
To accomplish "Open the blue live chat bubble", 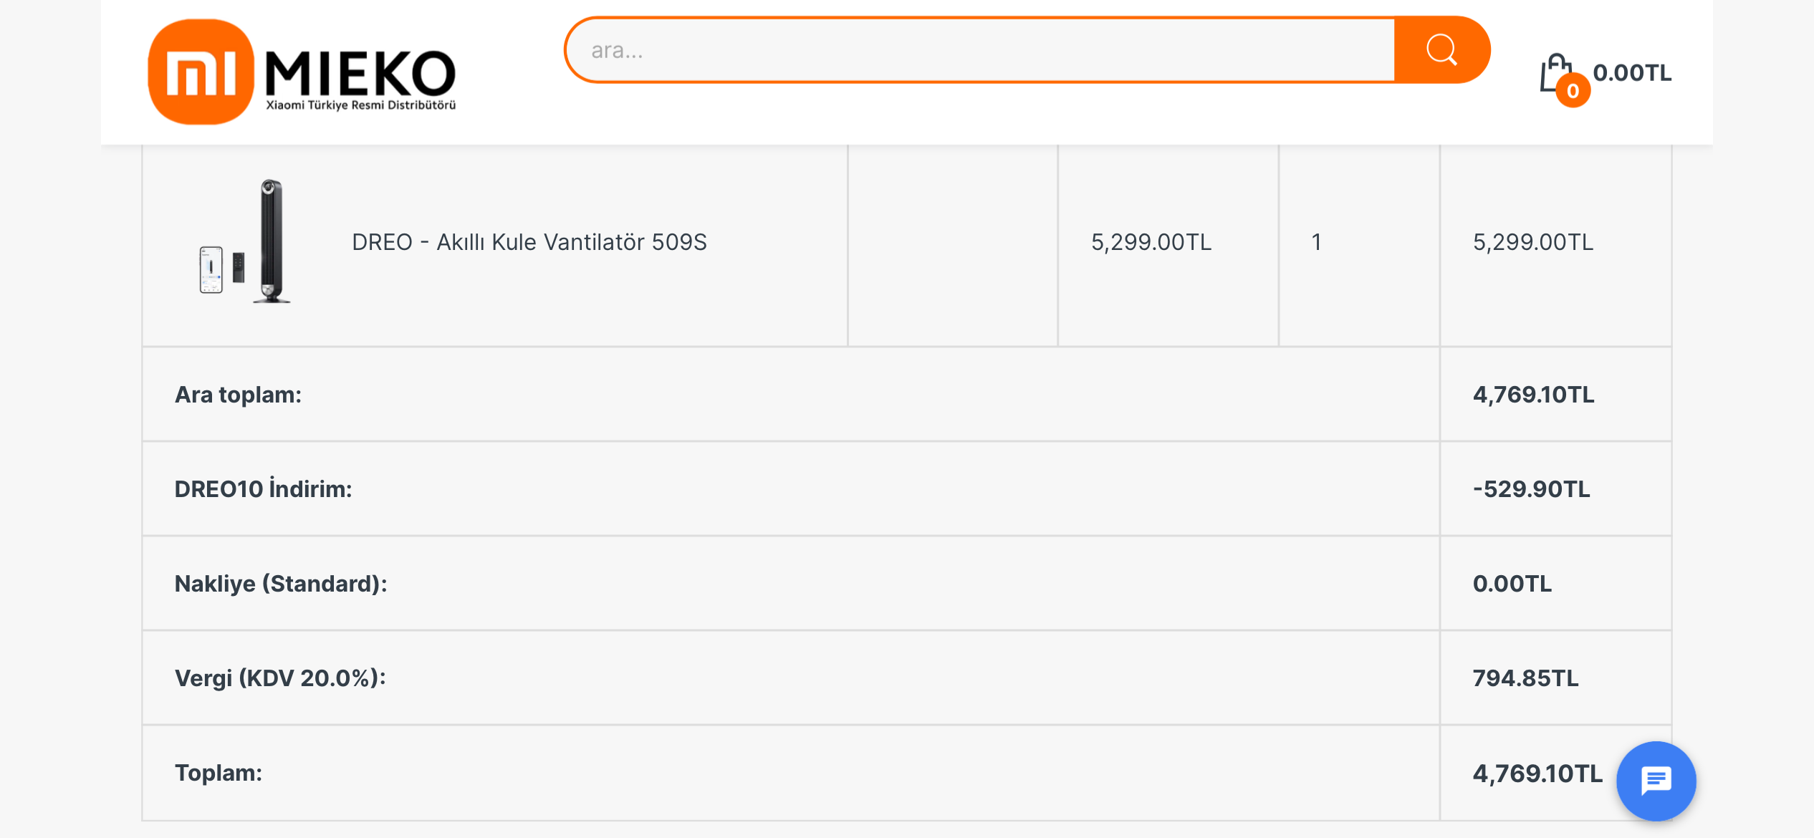I will point(1656,781).
